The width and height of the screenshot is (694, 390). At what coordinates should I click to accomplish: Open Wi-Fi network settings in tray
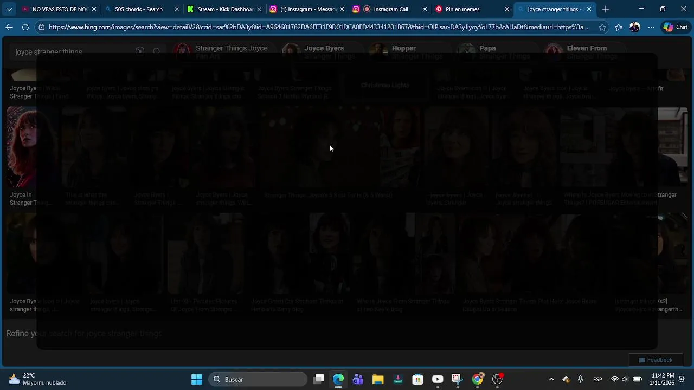click(x=614, y=379)
